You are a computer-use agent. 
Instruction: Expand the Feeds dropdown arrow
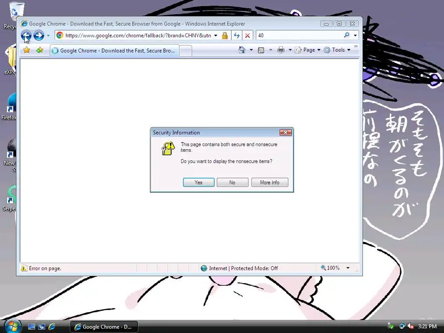pyautogui.click(x=271, y=50)
